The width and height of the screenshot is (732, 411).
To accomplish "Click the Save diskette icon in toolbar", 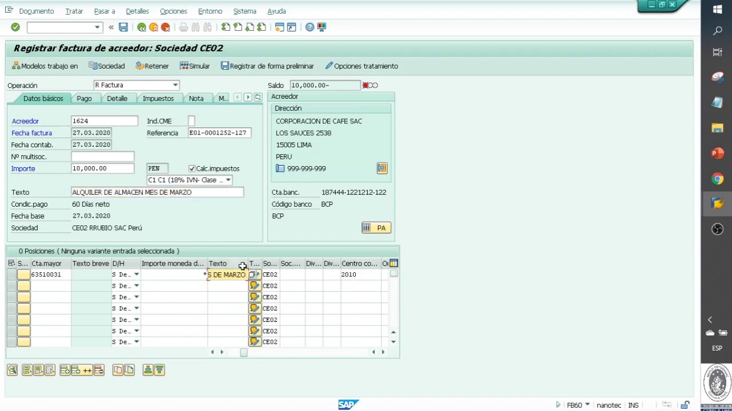I will click(x=123, y=27).
